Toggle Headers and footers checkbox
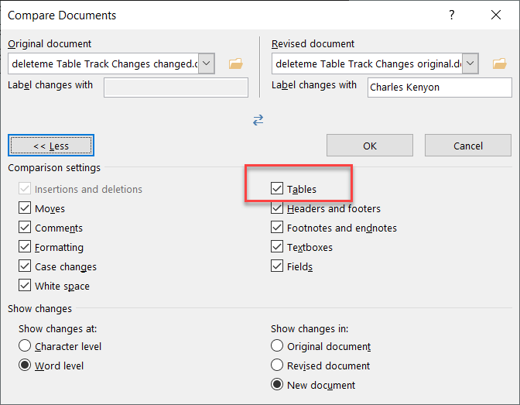The width and height of the screenshot is (520, 405). click(x=277, y=208)
